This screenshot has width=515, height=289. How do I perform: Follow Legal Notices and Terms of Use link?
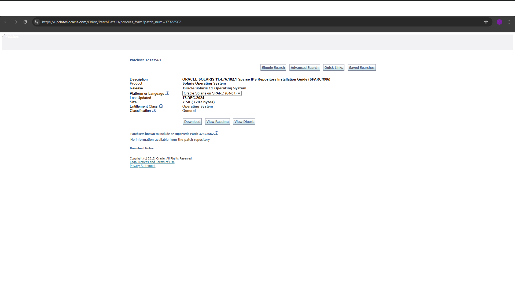coord(152,162)
